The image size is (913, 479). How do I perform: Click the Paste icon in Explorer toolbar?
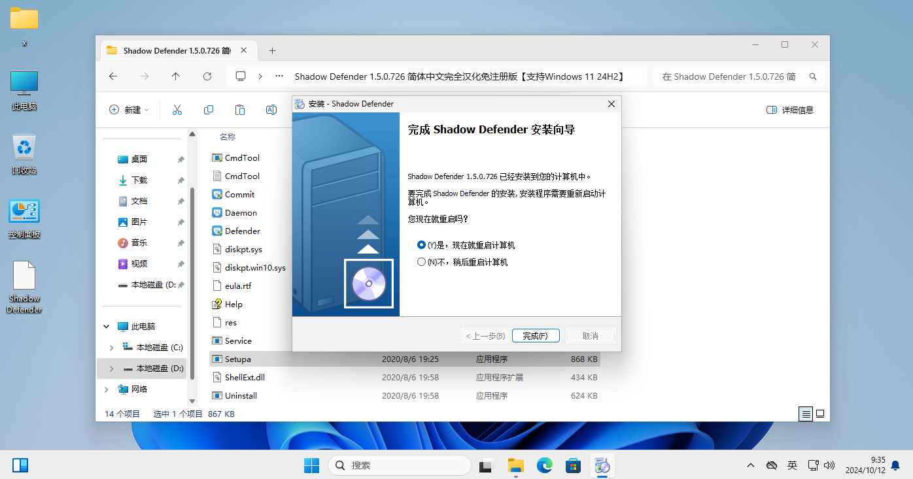coord(240,110)
